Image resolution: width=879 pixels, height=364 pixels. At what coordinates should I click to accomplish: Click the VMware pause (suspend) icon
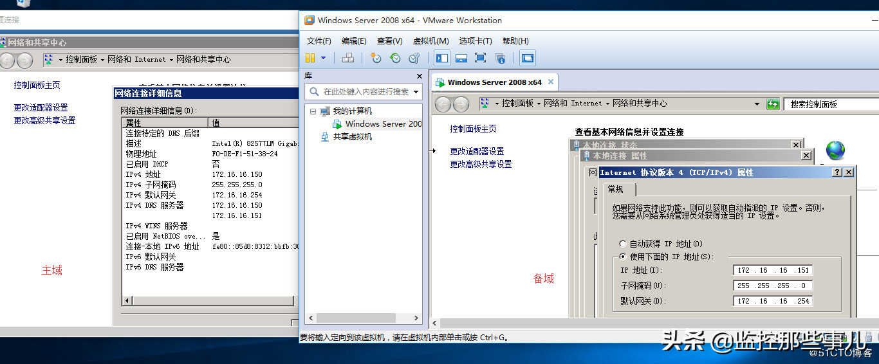(x=310, y=58)
